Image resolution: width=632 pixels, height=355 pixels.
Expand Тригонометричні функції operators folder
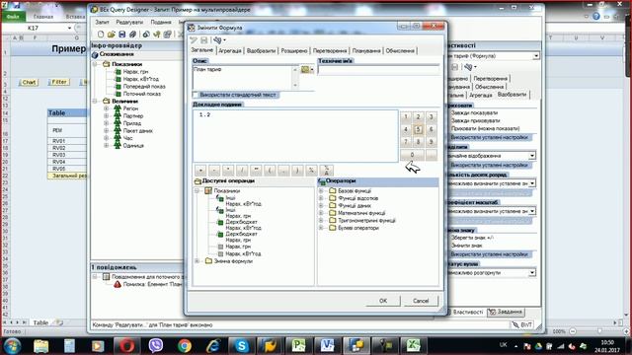point(321,221)
